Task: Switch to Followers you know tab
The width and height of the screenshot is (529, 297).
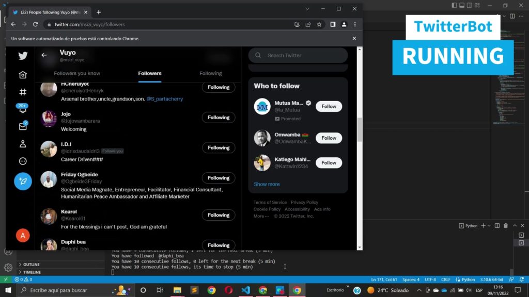Action: (x=77, y=73)
